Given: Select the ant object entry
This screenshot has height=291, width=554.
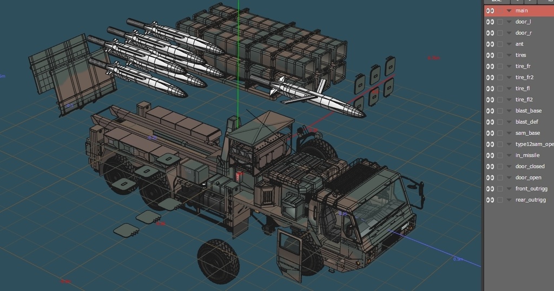Looking at the screenshot, I should [519, 44].
